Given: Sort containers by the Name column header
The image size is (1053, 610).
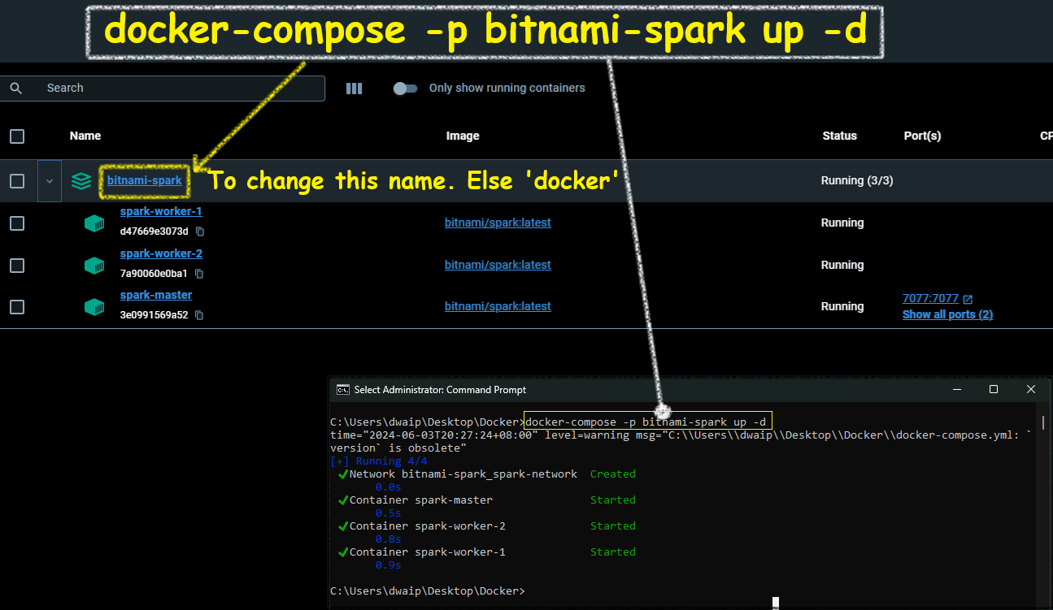Looking at the screenshot, I should coord(85,136).
